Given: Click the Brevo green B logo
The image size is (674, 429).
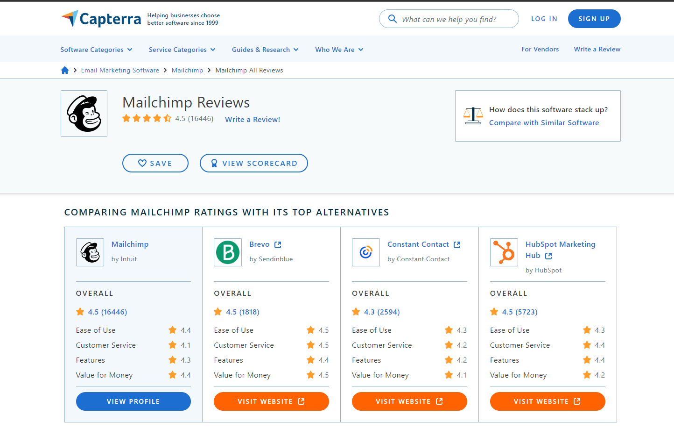Looking at the screenshot, I should click(228, 252).
